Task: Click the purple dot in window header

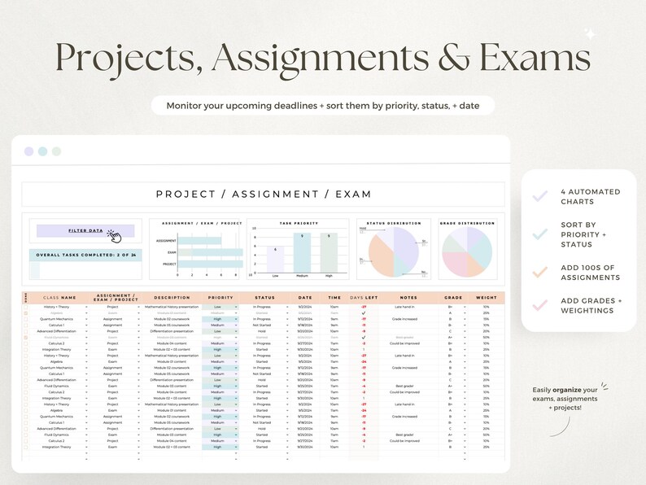Action: coord(28,151)
